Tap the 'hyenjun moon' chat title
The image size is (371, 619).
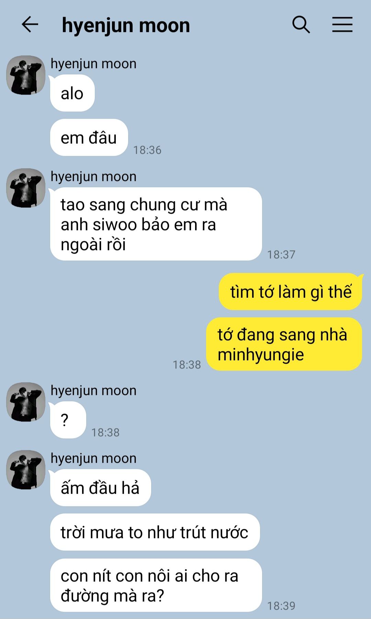coord(126,25)
